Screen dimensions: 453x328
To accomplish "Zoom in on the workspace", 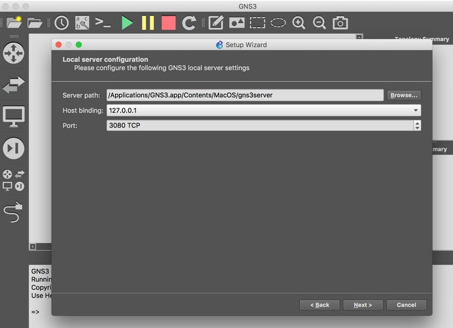I will pyautogui.click(x=299, y=22).
